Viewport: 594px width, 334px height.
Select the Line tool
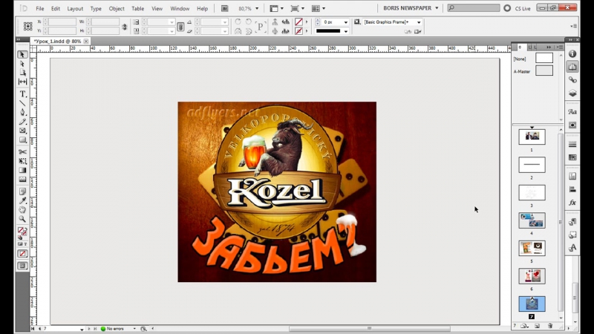[22, 103]
